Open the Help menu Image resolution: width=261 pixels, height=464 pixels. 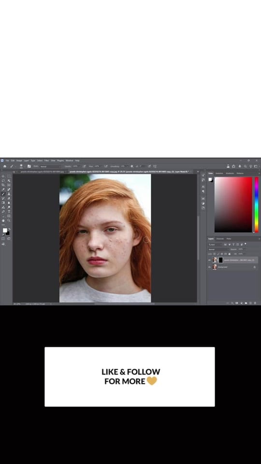(77, 160)
